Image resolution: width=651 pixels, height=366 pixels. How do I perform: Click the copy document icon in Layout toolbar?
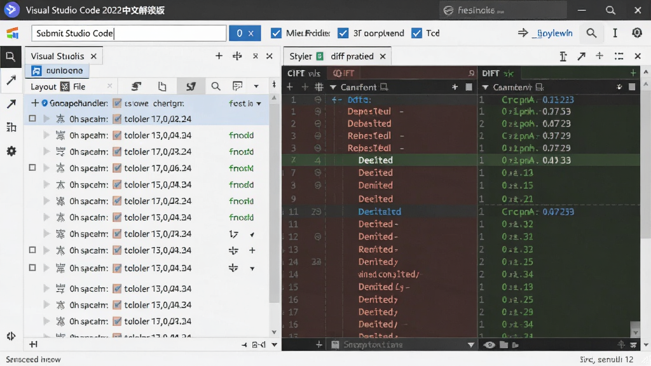[162, 86]
